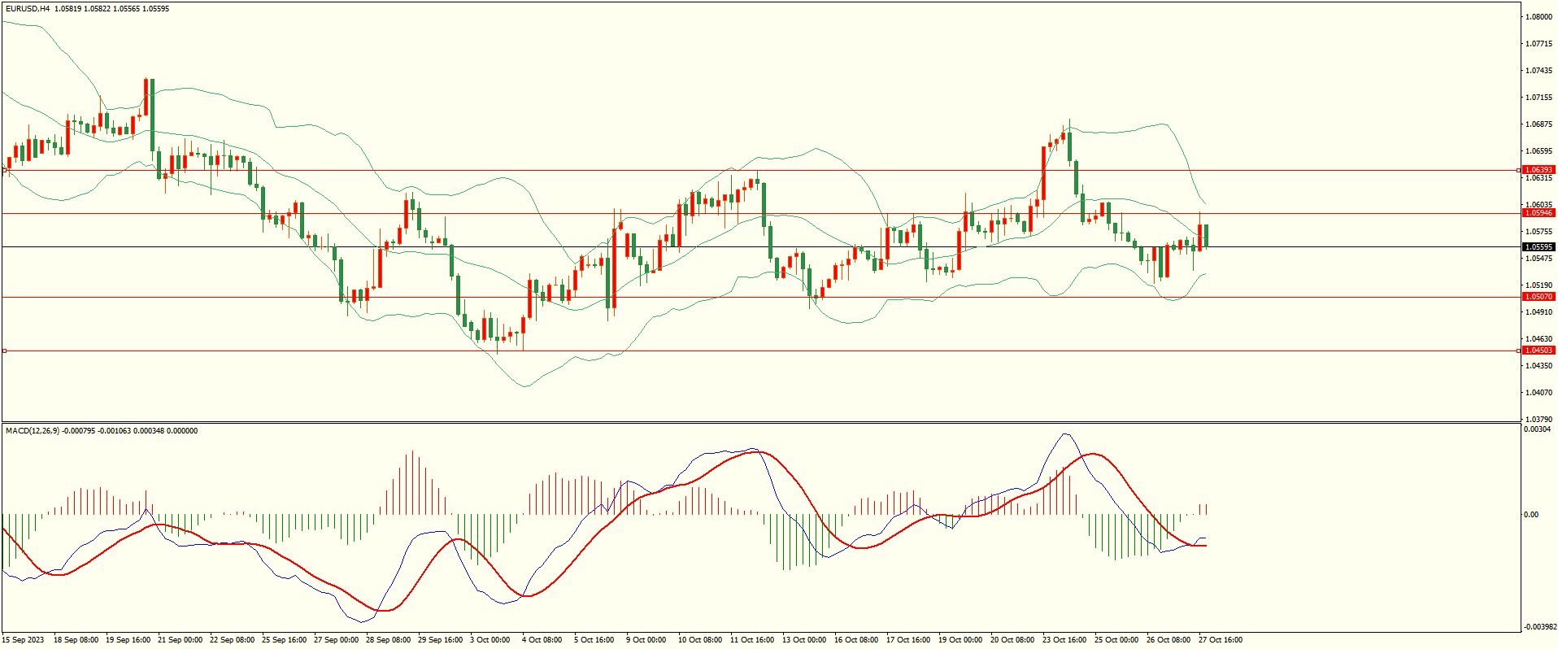Click the 1.05475 price axis label
The height and width of the screenshot is (649, 1558).
pyautogui.click(x=1538, y=259)
